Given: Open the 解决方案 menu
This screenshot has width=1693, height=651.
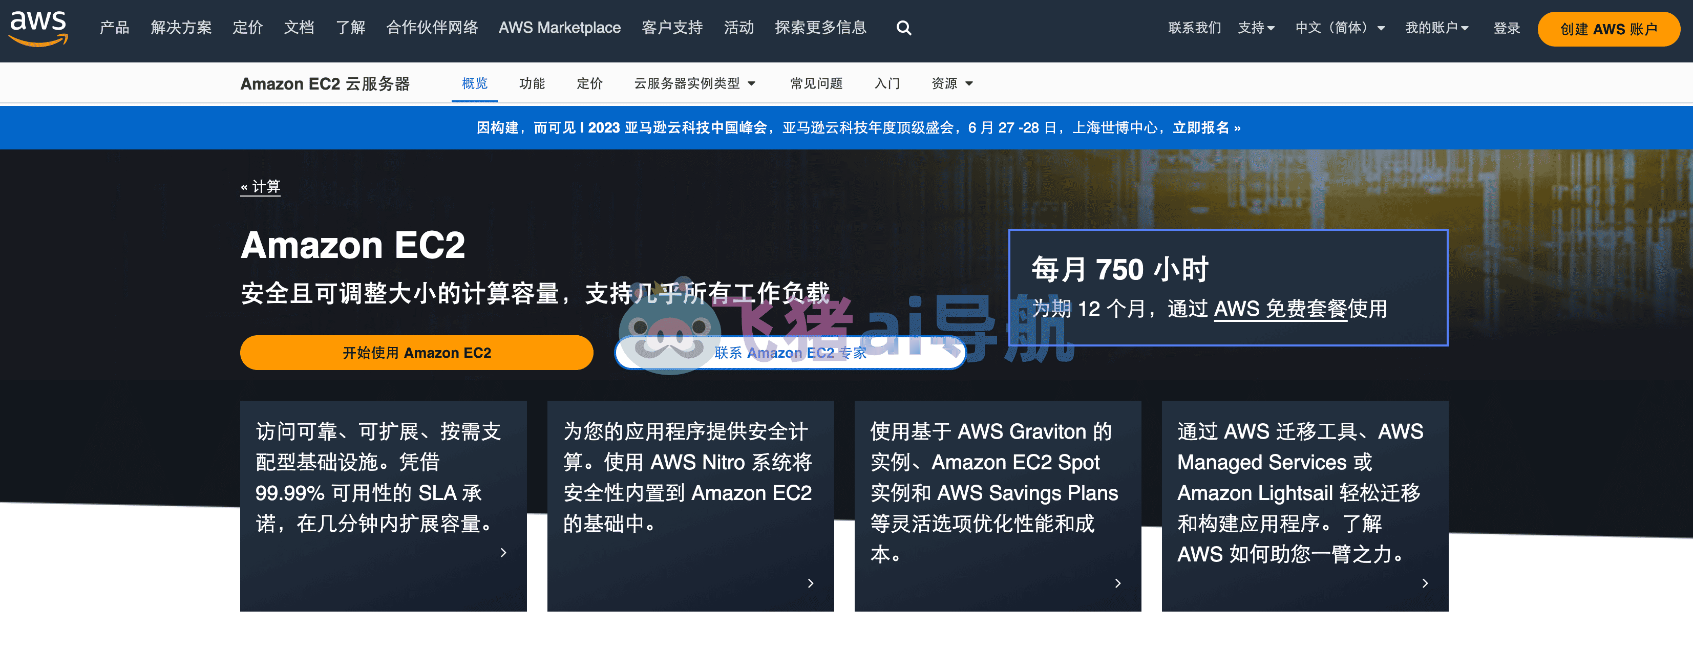Looking at the screenshot, I should tap(181, 28).
